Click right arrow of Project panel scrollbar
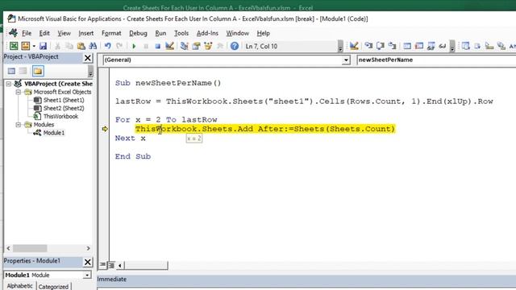 tap(88, 248)
